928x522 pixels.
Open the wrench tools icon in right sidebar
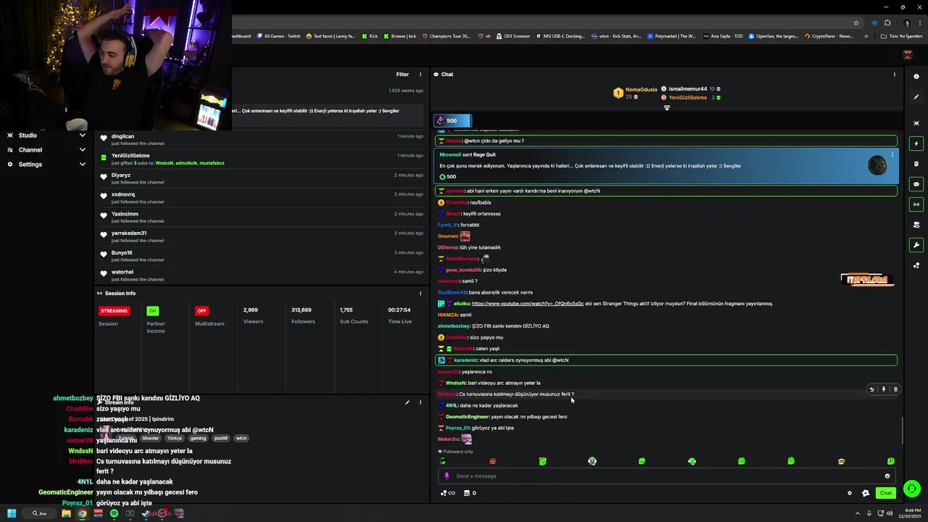click(x=916, y=245)
